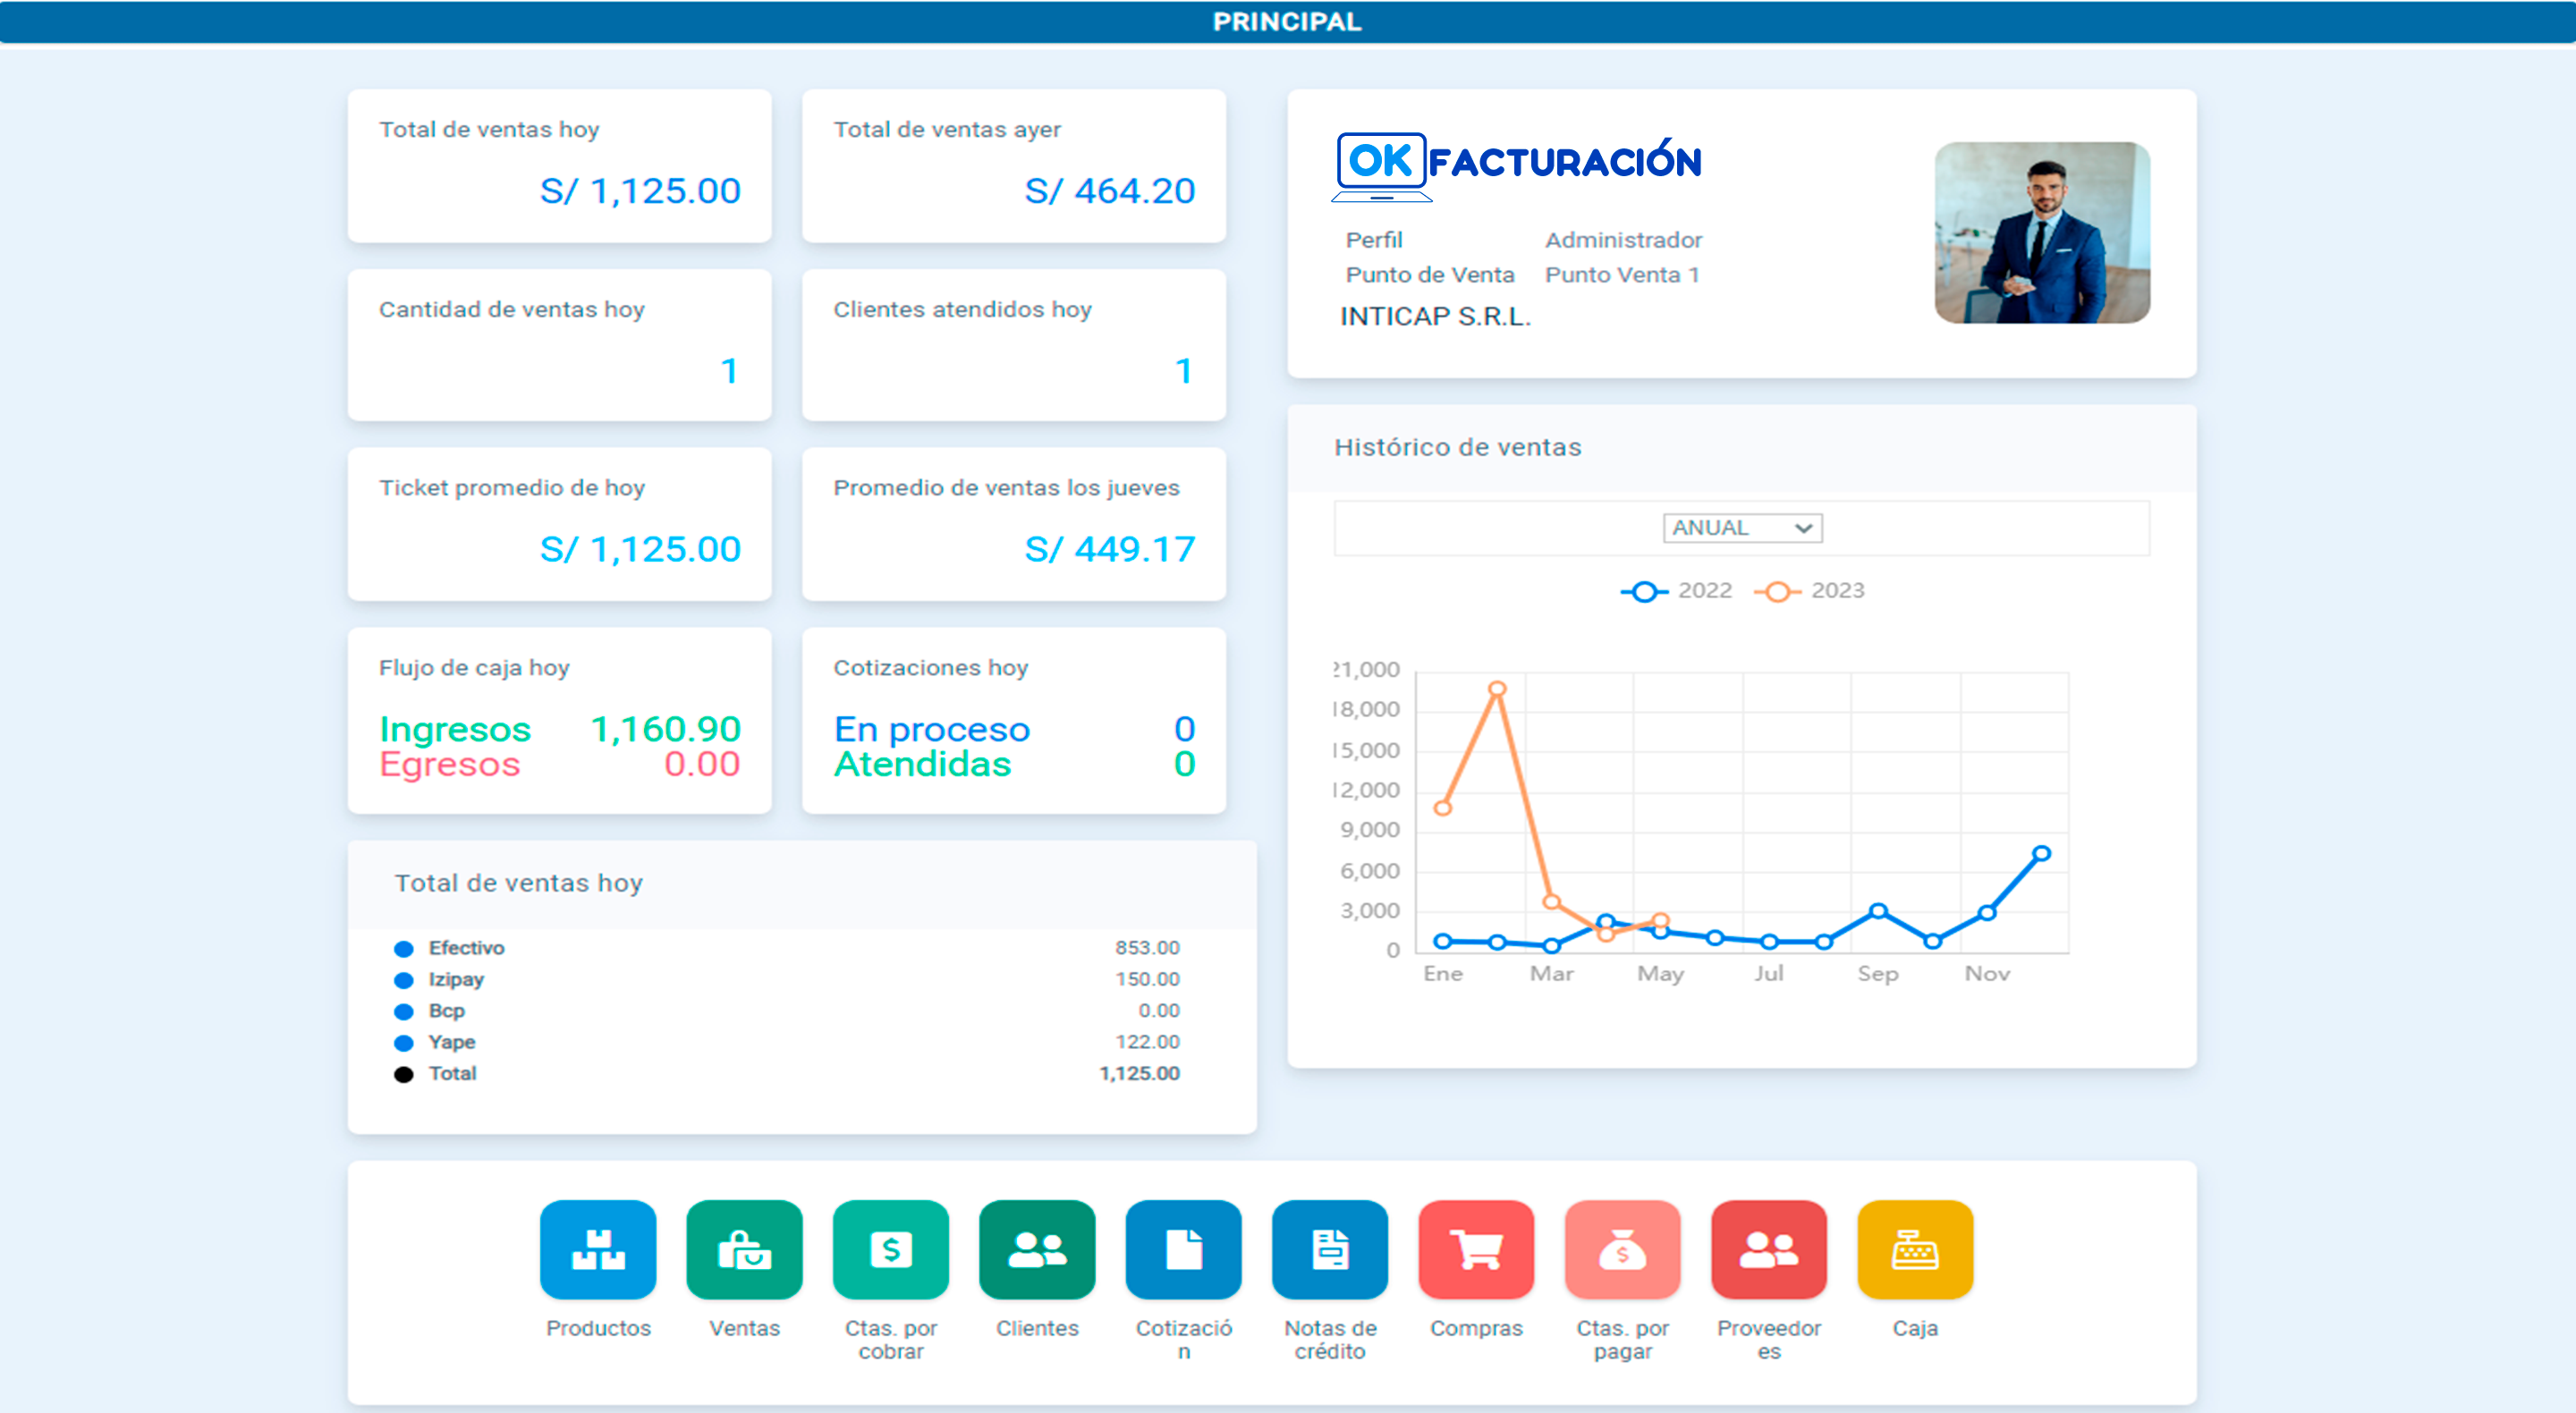Open Ctas. por pagar money bag icon
This screenshot has height=1413, width=2576.
tap(1622, 1249)
